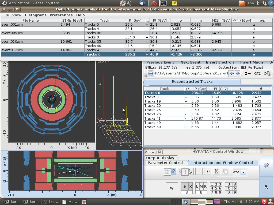Select window layout D
The image size is (274, 205).
(229, 192)
